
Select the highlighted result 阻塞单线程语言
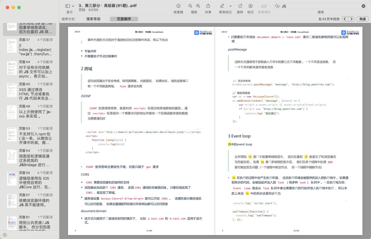[x=30, y=29]
